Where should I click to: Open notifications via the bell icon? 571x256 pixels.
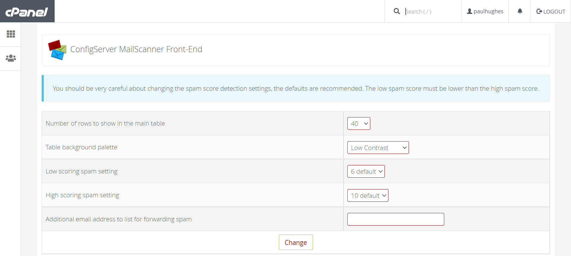(520, 11)
